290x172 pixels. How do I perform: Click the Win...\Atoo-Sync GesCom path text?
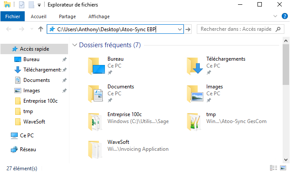[236, 121]
